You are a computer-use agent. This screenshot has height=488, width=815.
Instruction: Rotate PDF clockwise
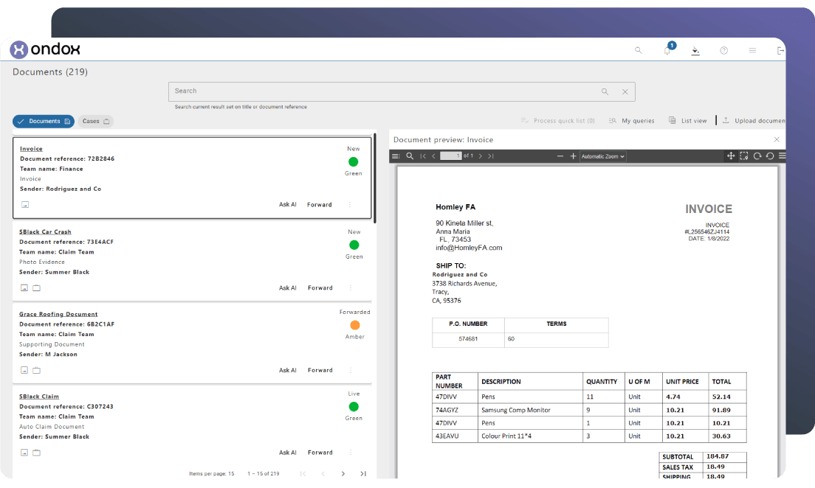[x=757, y=156]
